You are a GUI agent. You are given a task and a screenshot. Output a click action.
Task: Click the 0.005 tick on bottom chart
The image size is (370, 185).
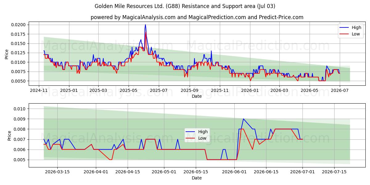point(20,160)
